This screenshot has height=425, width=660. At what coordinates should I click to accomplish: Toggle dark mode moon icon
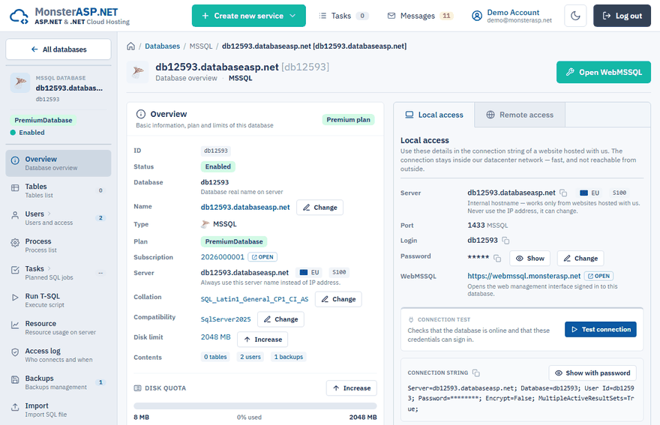pyautogui.click(x=575, y=16)
